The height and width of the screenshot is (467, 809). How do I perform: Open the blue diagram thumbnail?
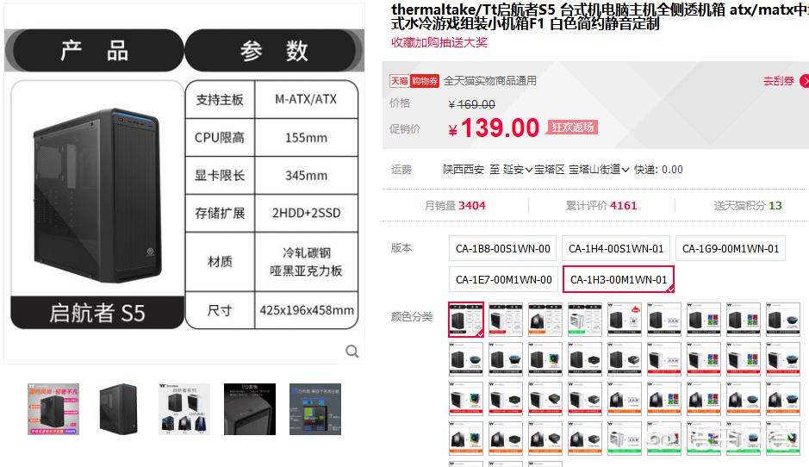pyautogui.click(x=315, y=409)
